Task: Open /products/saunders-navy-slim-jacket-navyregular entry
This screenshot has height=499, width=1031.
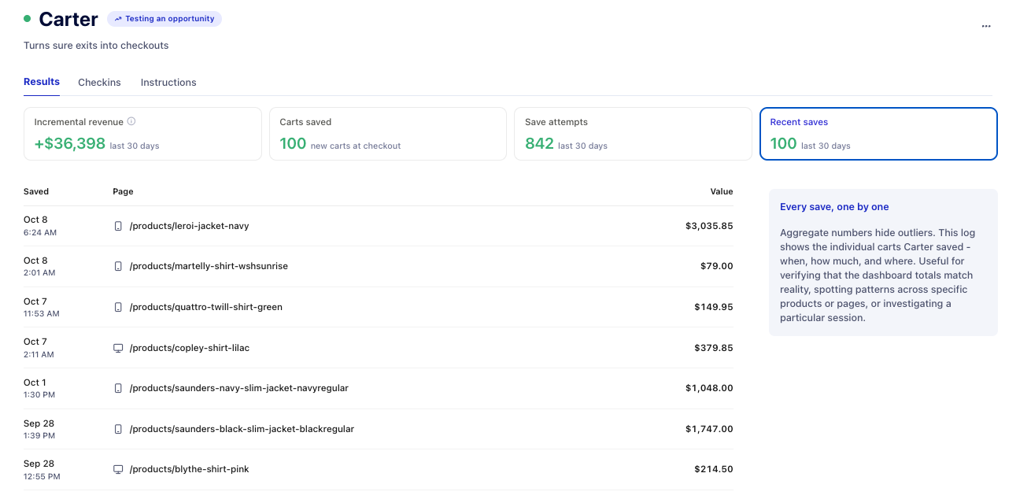Action: click(x=238, y=388)
